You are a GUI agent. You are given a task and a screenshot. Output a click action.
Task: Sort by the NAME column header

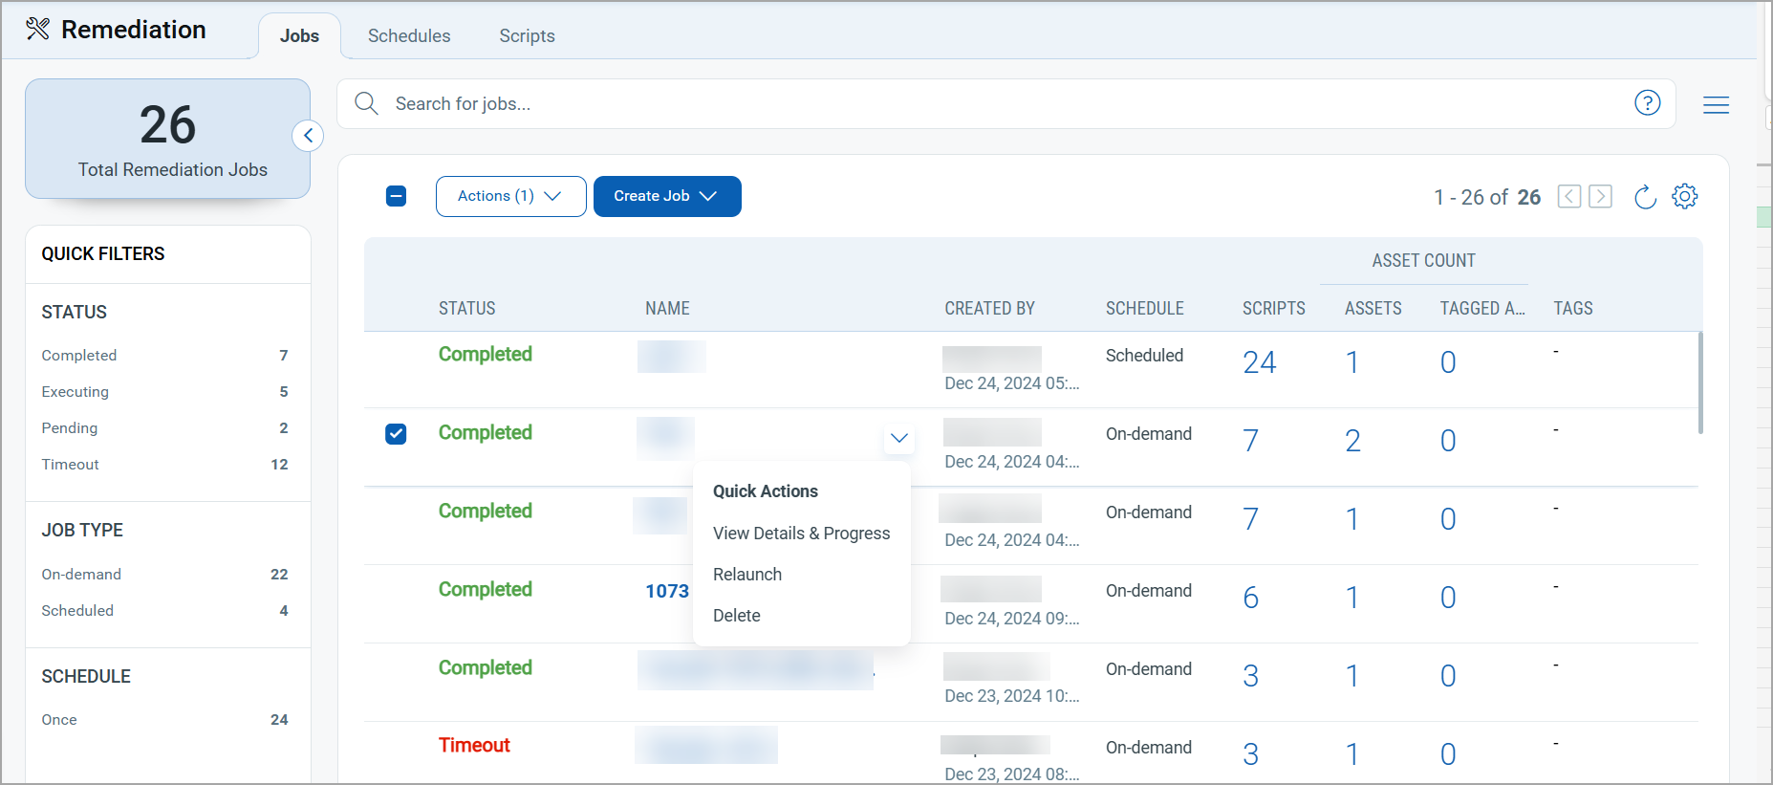tap(667, 309)
